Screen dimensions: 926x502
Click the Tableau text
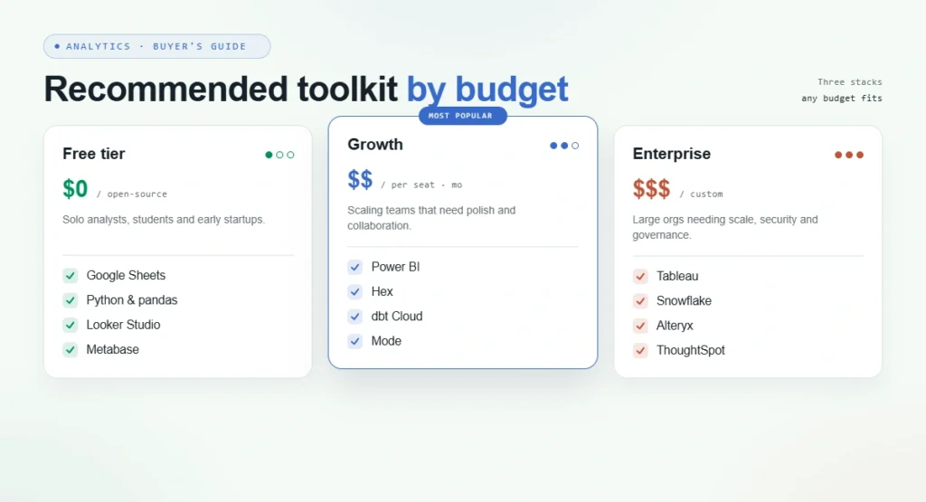(x=677, y=276)
